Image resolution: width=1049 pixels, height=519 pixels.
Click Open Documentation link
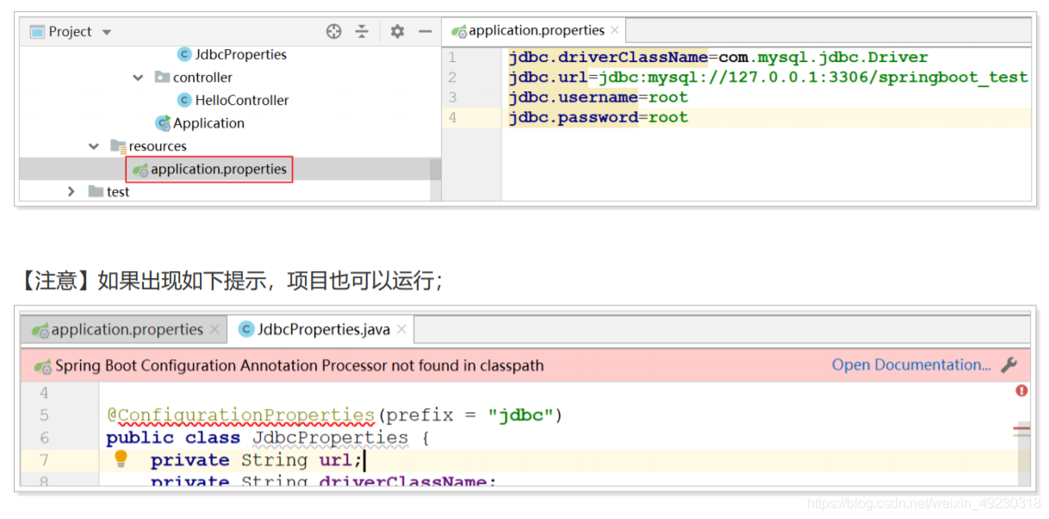point(911,365)
